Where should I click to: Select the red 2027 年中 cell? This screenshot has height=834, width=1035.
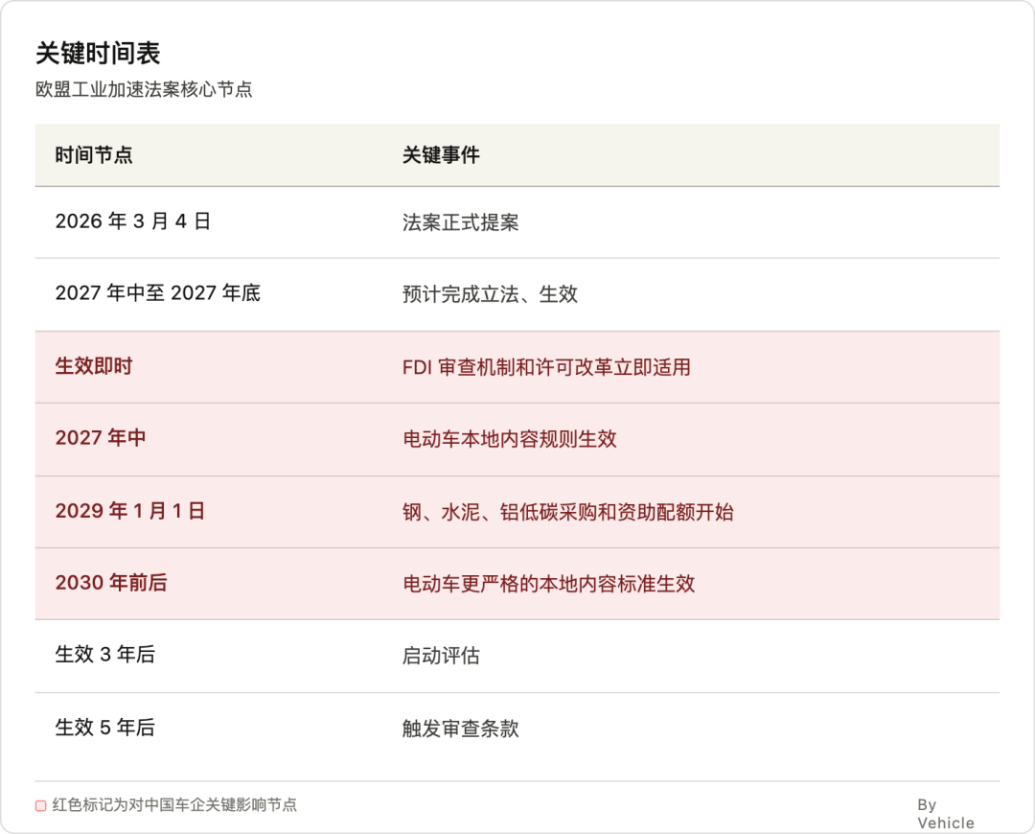(101, 438)
